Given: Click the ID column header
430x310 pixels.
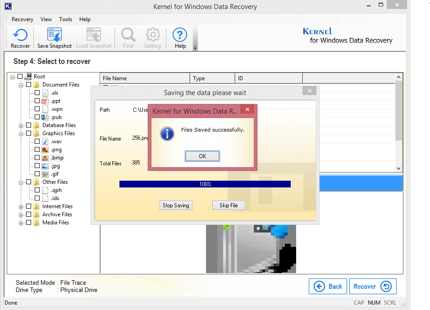Looking at the screenshot, I should click(269, 78).
